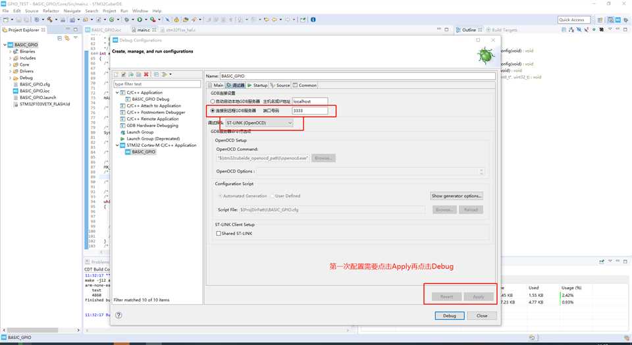Click the Reload button for script file
This screenshot has height=345, width=632.
pos(471,209)
